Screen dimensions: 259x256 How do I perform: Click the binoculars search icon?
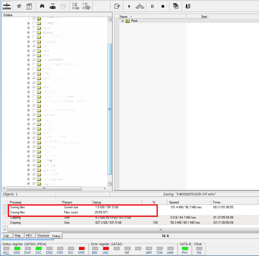(x=42, y=6)
